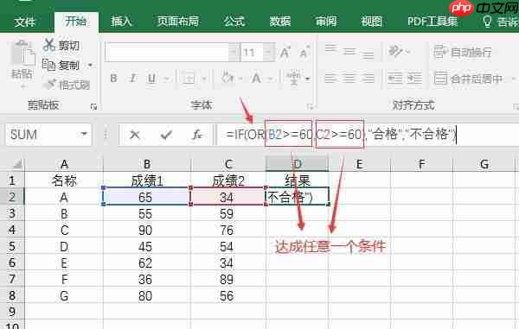Switch to the 页面布局 Page Layout tab

[178, 22]
